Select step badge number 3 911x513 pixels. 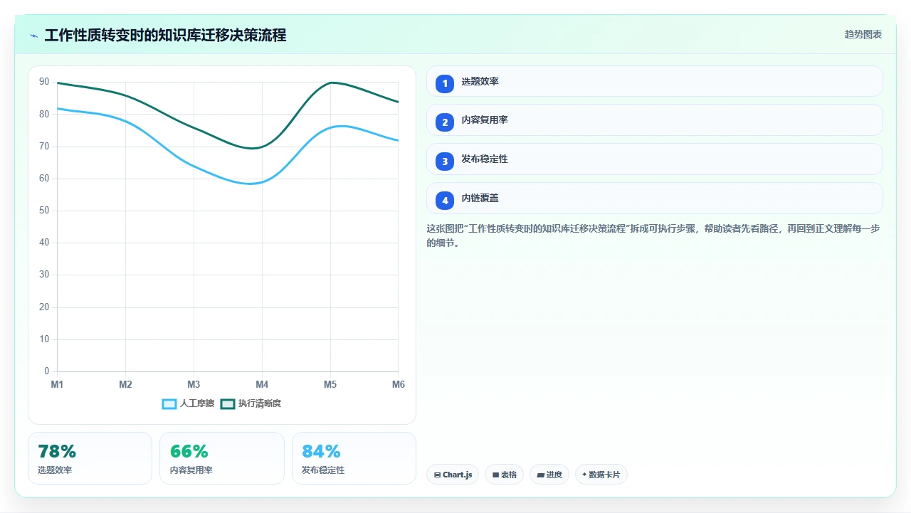(445, 162)
